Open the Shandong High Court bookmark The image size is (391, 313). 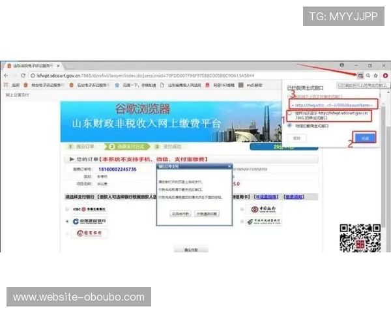point(181,85)
